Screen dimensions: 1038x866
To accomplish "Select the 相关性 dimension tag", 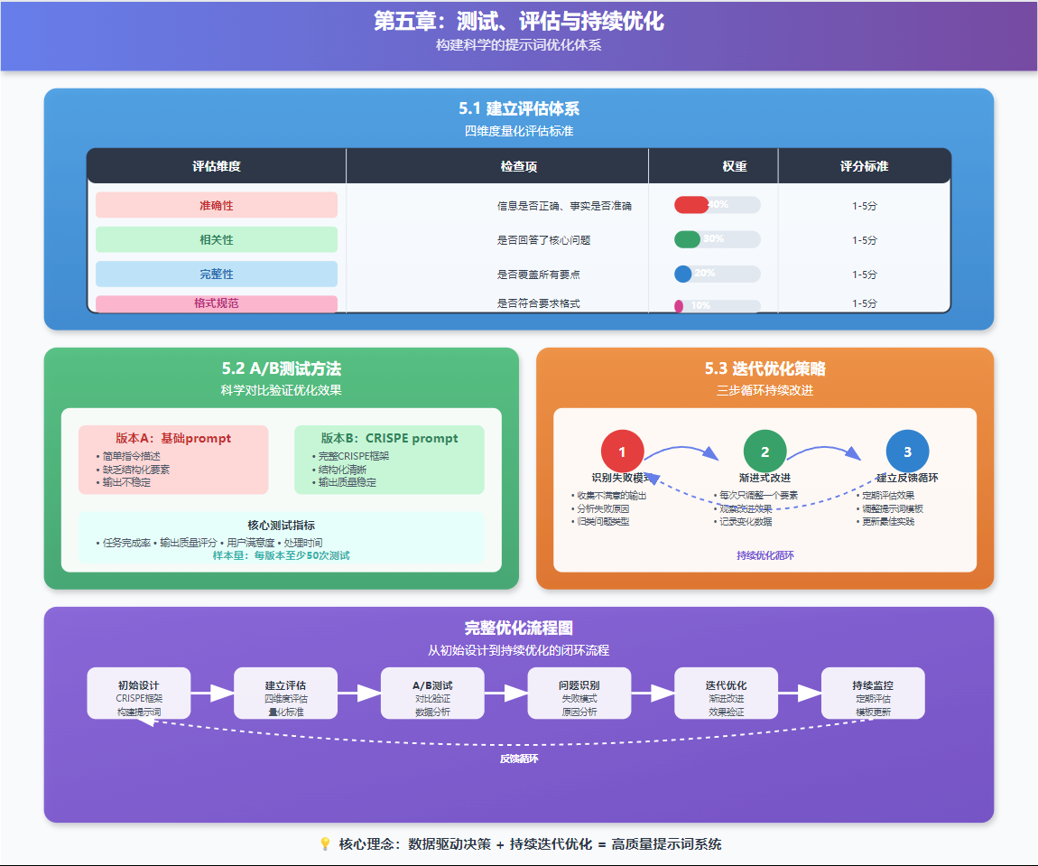I will coord(217,239).
